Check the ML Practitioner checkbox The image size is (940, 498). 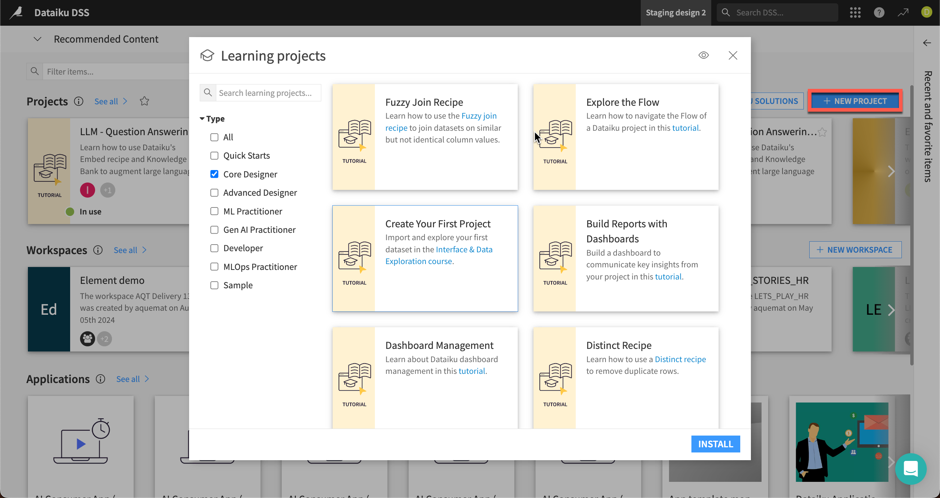click(214, 211)
